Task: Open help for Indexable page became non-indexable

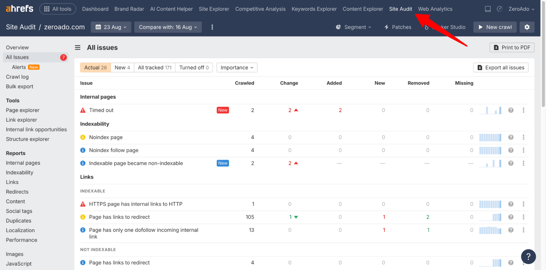Action: (511, 163)
